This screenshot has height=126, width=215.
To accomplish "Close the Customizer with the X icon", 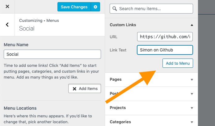I will click(x=7, y=7).
